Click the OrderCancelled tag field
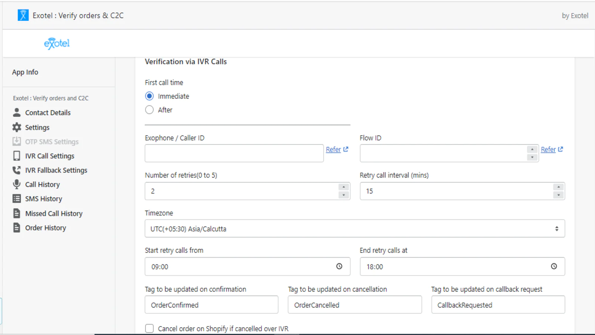The image size is (595, 335). click(x=355, y=305)
